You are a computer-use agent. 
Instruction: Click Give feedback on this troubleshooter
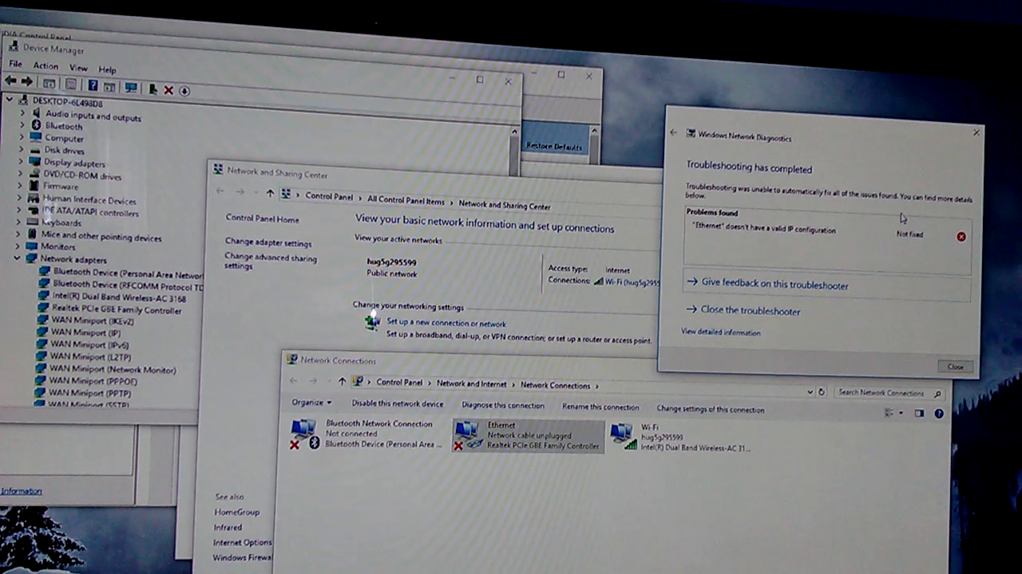774,285
